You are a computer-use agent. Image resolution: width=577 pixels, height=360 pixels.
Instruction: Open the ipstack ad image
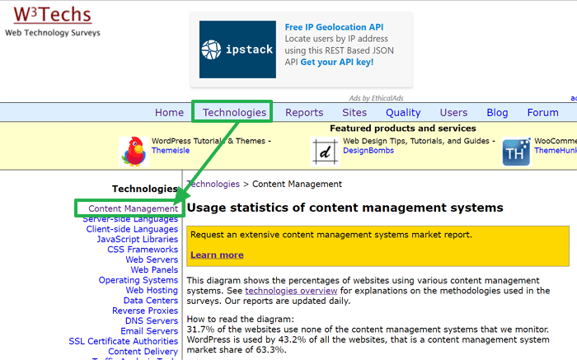coord(237,49)
